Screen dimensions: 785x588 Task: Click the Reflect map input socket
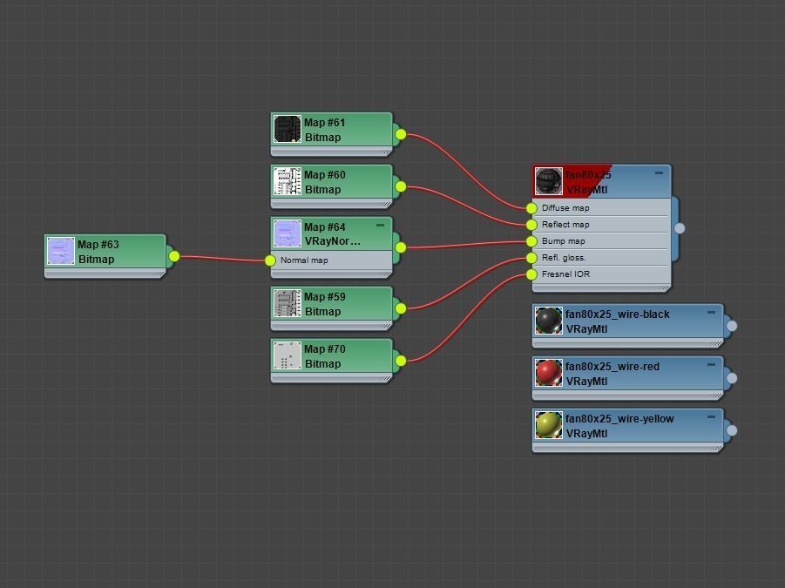click(x=531, y=225)
